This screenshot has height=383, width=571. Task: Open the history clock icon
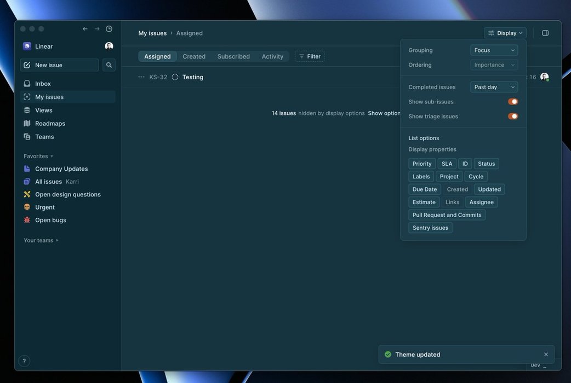109,29
